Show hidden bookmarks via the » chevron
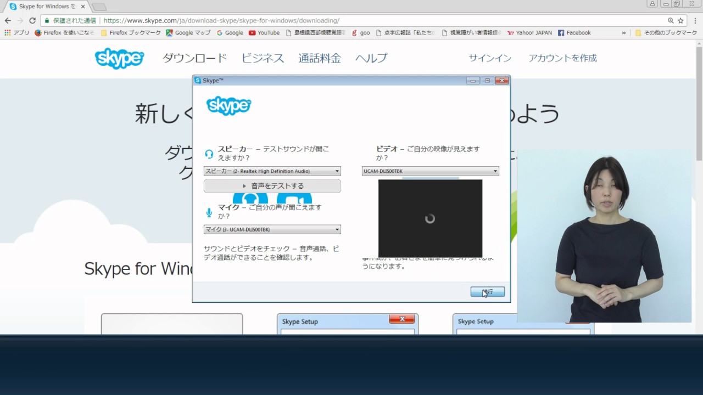 pyautogui.click(x=624, y=33)
